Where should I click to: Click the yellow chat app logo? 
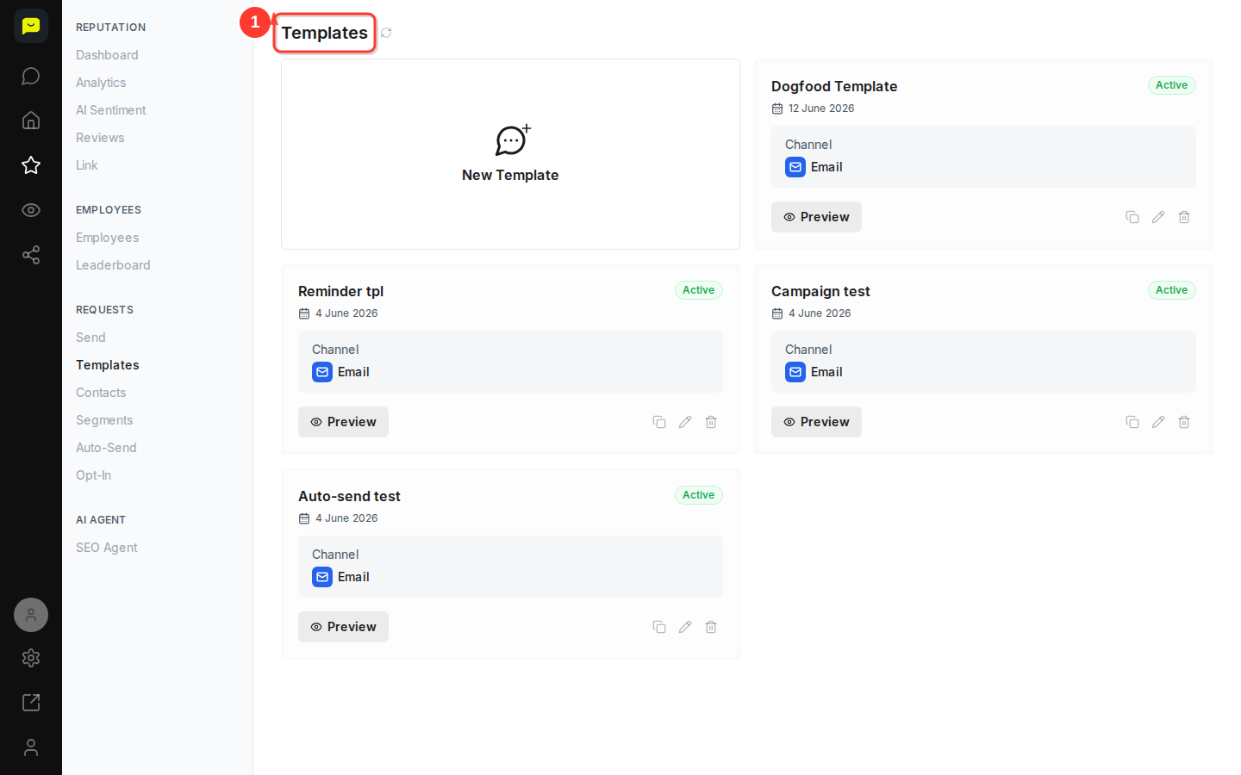[31, 26]
